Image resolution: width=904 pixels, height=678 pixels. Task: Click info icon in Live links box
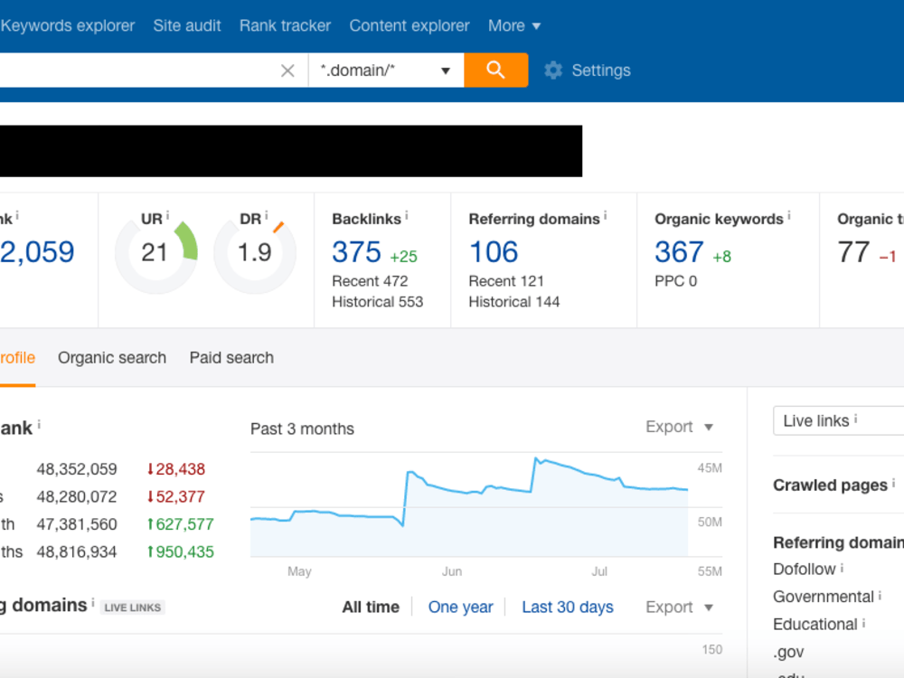(855, 419)
